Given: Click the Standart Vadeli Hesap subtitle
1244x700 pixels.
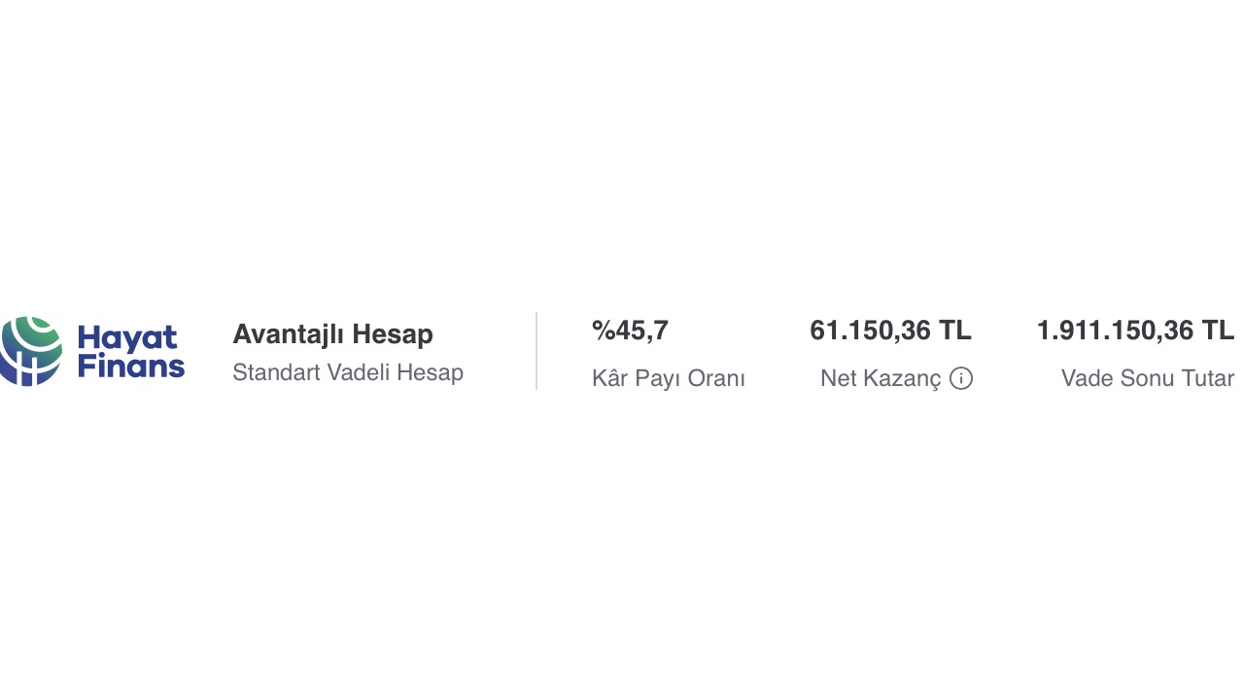Looking at the screenshot, I should [x=348, y=372].
